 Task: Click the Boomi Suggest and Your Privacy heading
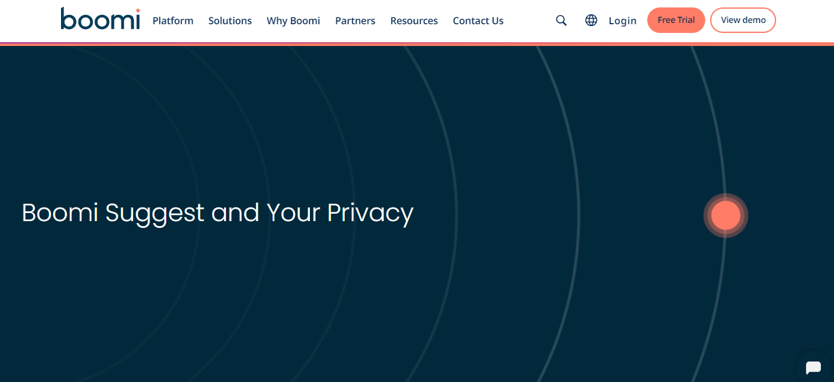tap(218, 213)
